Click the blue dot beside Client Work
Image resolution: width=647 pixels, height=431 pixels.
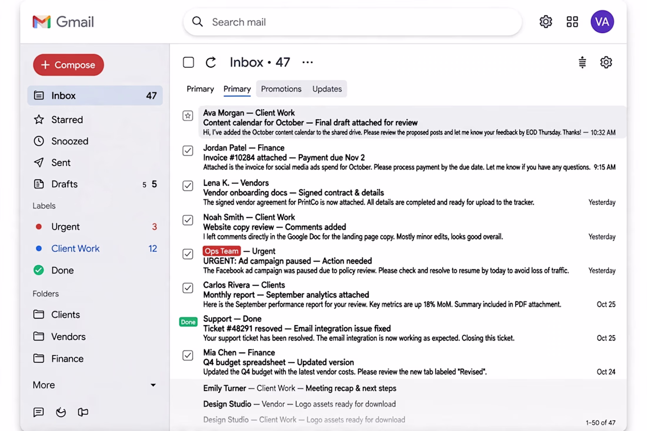(39, 248)
